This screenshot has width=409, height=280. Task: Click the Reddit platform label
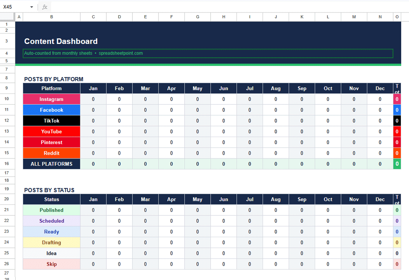click(x=51, y=153)
